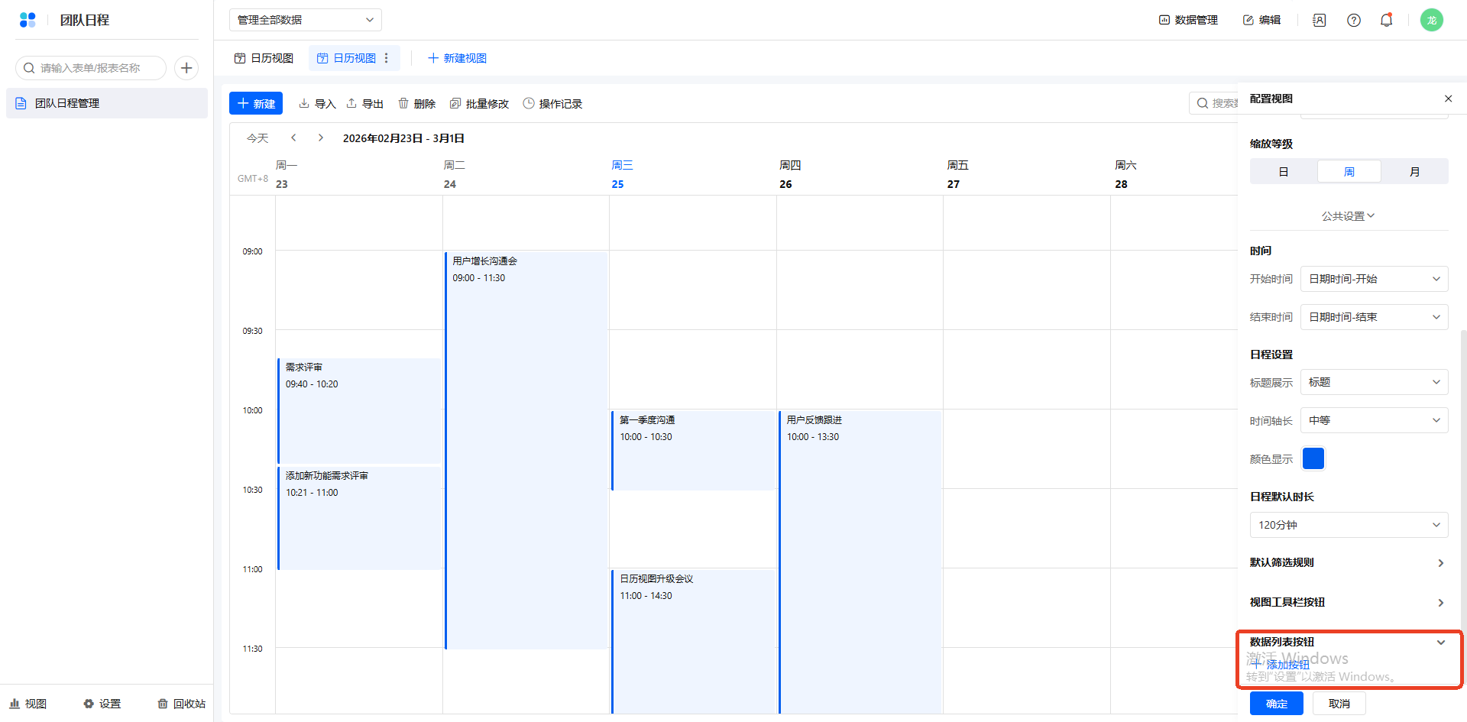Click the notification bell icon

click(x=1386, y=20)
